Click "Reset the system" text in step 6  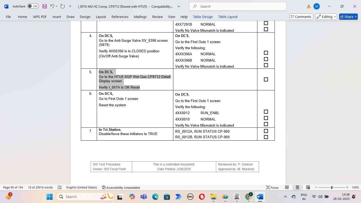tap(112, 105)
